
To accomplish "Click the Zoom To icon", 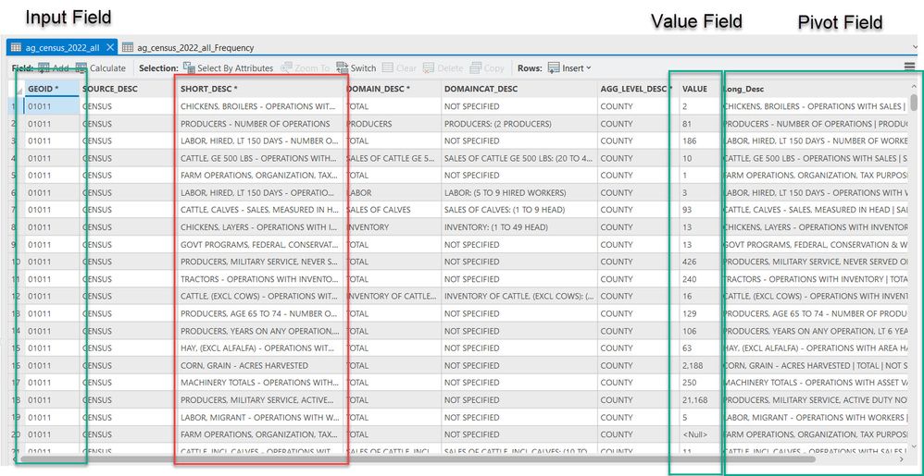I will 286,68.
